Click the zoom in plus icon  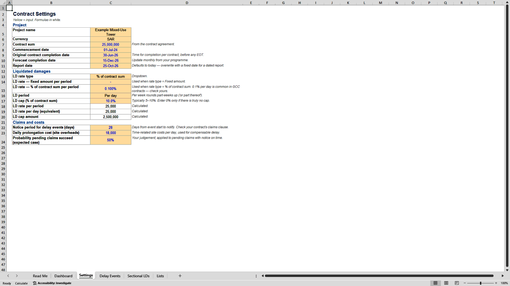pyautogui.click(x=496, y=283)
